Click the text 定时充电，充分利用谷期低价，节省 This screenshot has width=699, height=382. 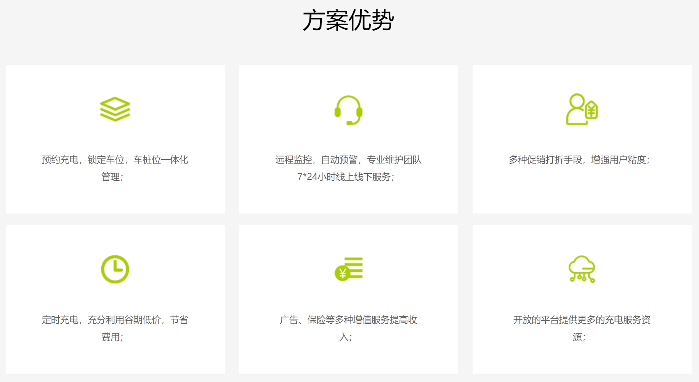[x=115, y=320]
